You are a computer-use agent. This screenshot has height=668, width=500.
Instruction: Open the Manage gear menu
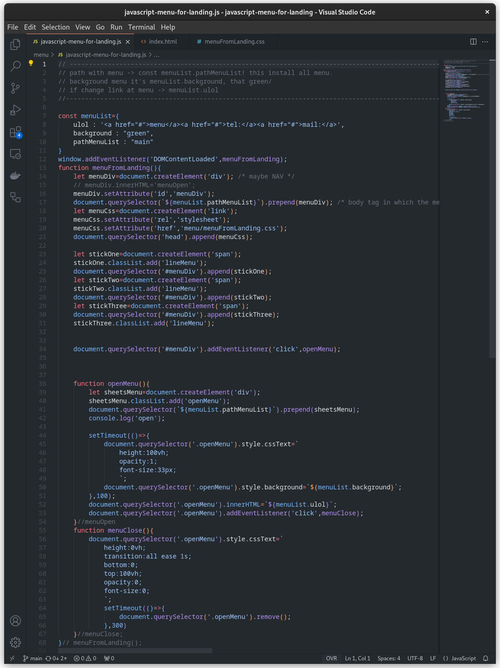click(x=15, y=642)
